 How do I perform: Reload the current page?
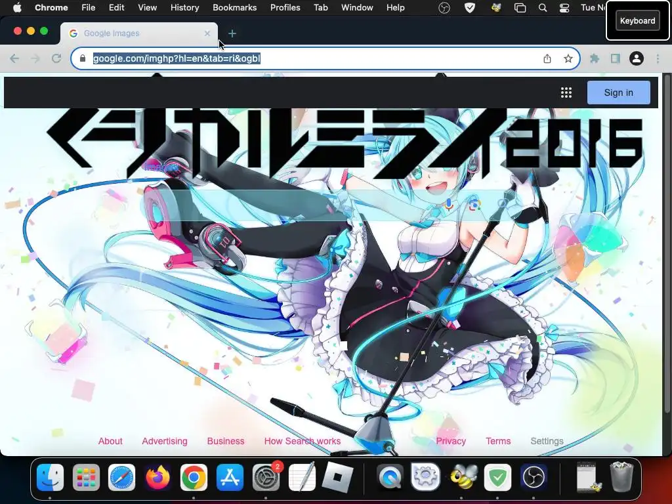[56, 58]
